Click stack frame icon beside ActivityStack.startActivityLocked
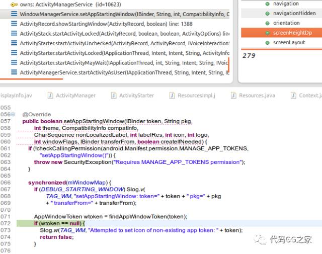The image size is (322, 254). click(14, 33)
